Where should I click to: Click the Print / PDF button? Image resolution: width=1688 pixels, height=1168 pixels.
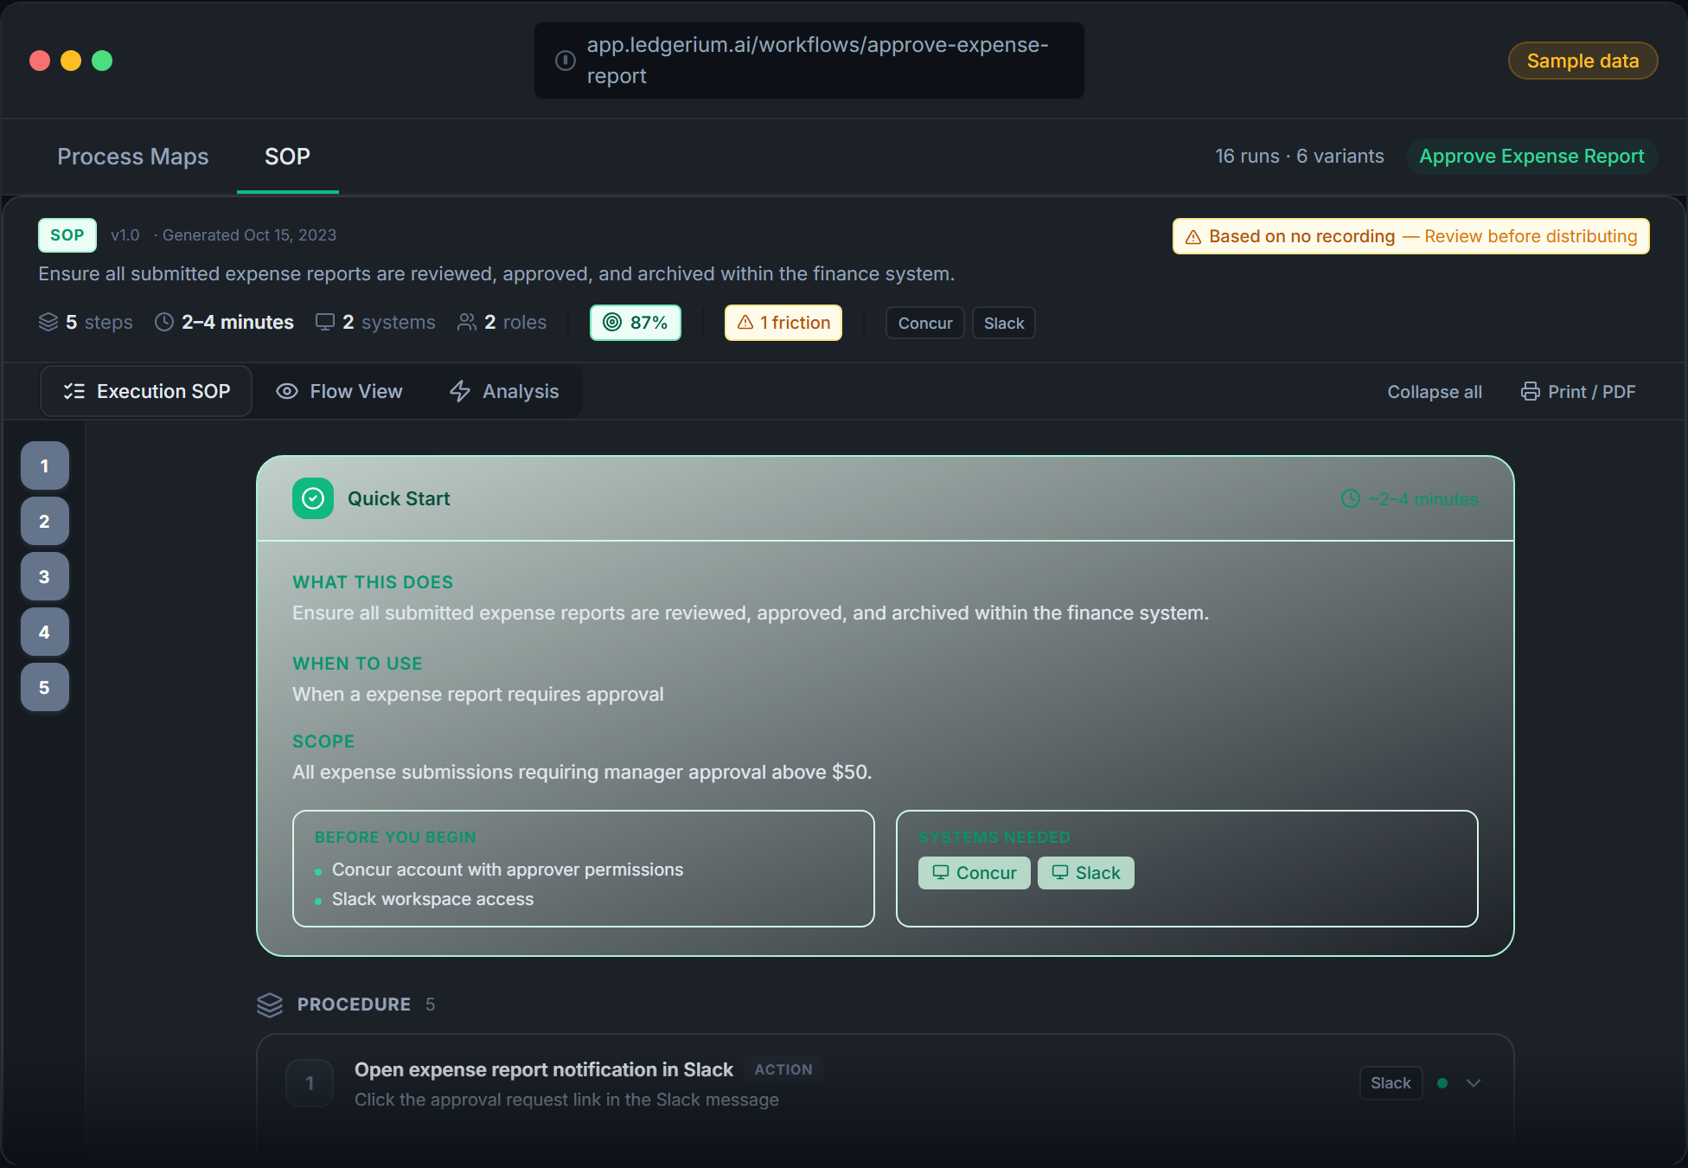tap(1578, 392)
